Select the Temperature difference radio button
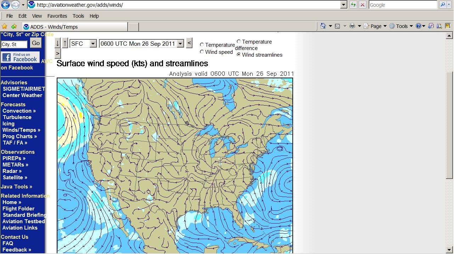The image size is (454, 254). (239, 42)
